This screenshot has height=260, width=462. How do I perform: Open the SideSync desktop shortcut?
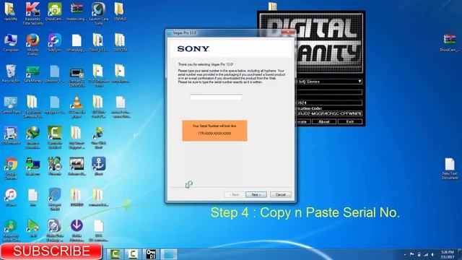[55, 43]
